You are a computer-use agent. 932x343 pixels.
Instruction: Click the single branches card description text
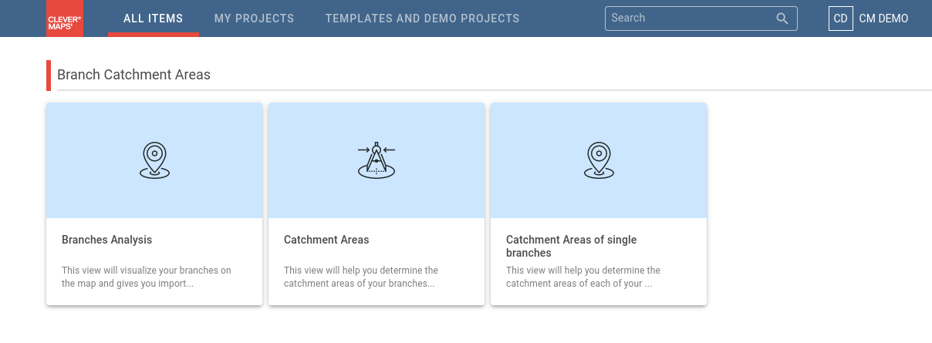[x=583, y=277]
